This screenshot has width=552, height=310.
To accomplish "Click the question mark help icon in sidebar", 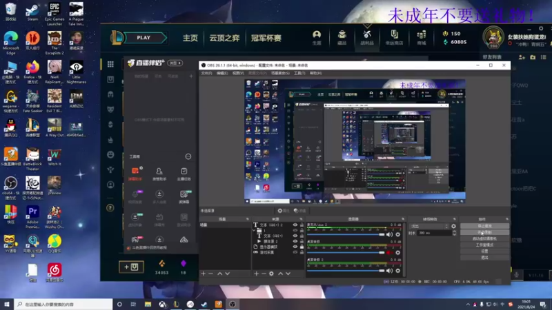I will click(x=110, y=208).
